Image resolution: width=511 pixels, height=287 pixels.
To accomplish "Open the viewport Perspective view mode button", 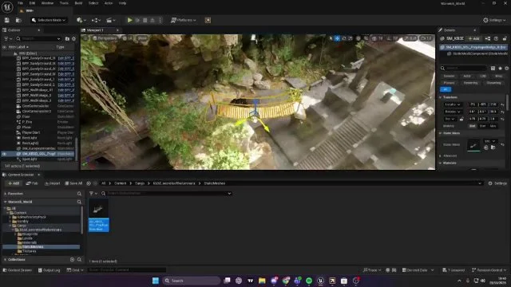I will point(105,38).
